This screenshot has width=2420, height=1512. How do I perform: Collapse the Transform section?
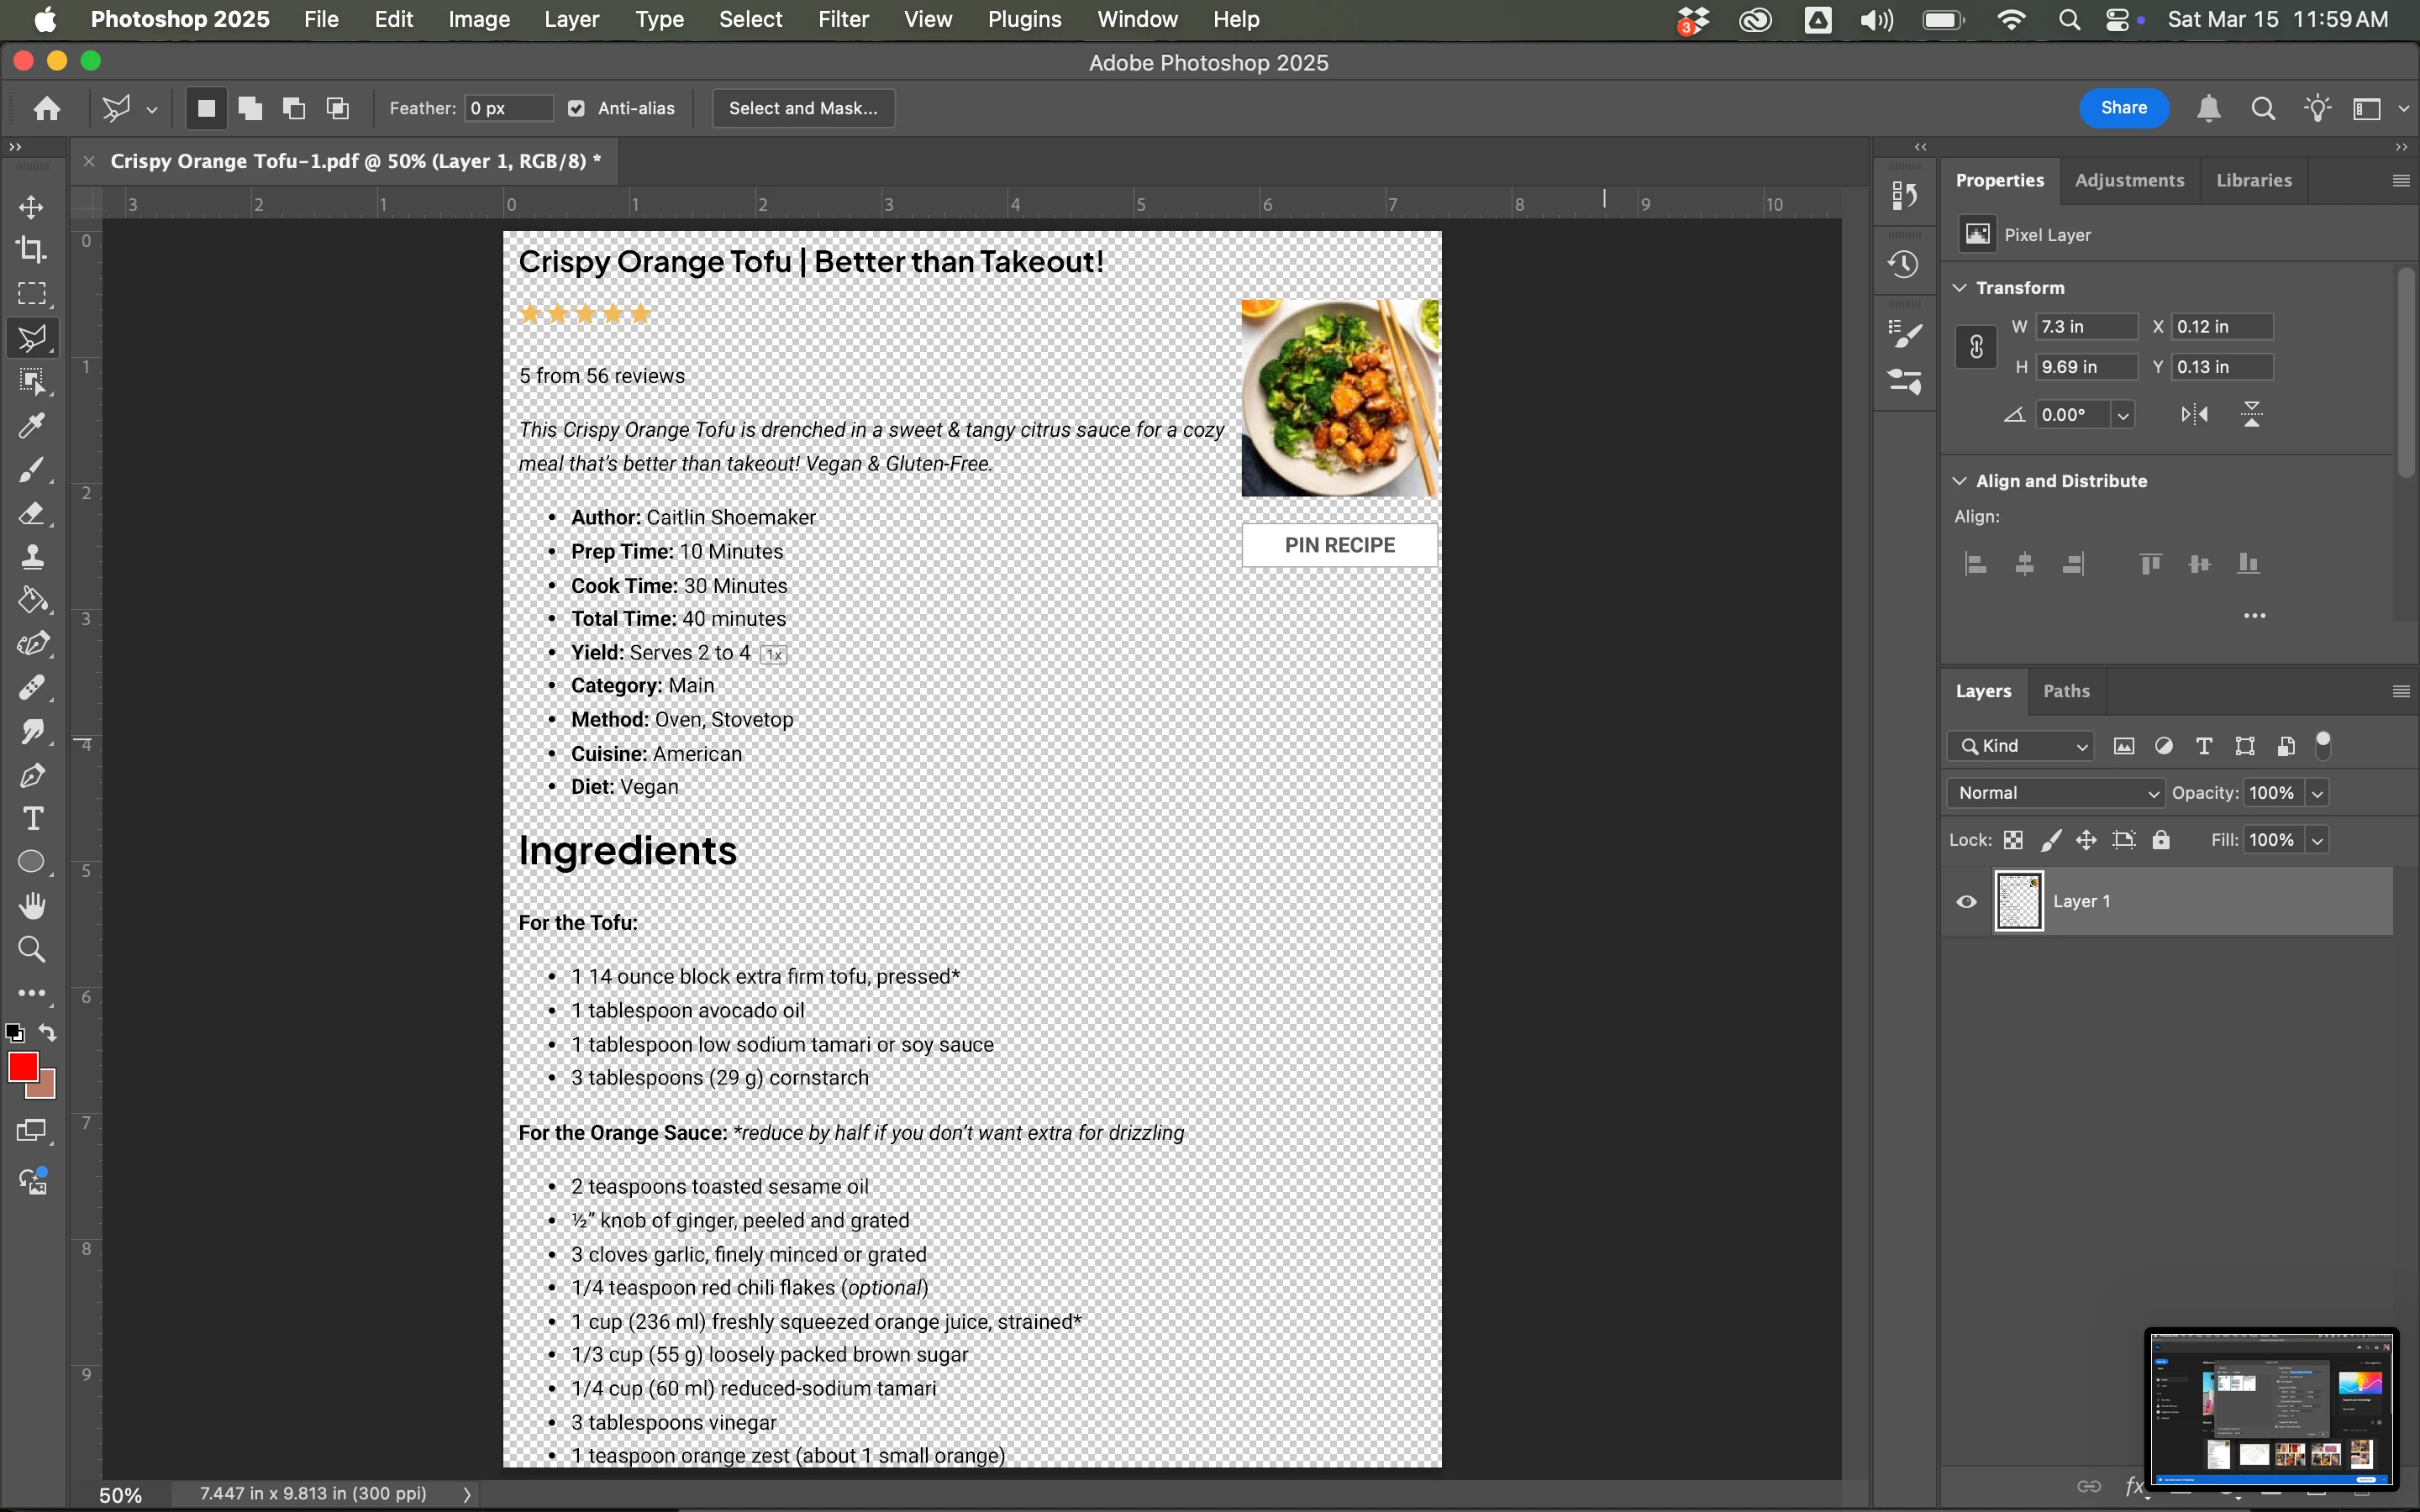click(1960, 288)
